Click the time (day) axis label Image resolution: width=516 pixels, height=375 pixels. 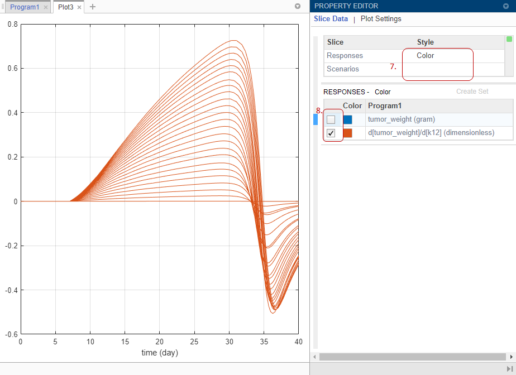click(160, 353)
